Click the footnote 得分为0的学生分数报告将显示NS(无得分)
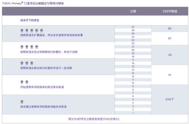 tap(94, 119)
